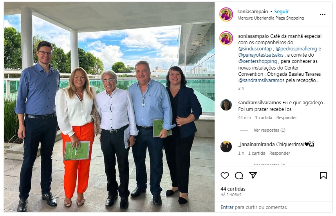Reply to _janainamiranda comment via Responder
The image size is (336, 216).
(280, 153)
